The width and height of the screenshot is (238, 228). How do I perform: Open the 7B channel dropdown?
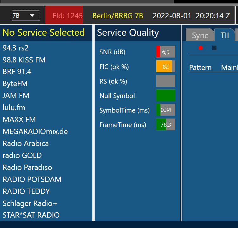26,15
